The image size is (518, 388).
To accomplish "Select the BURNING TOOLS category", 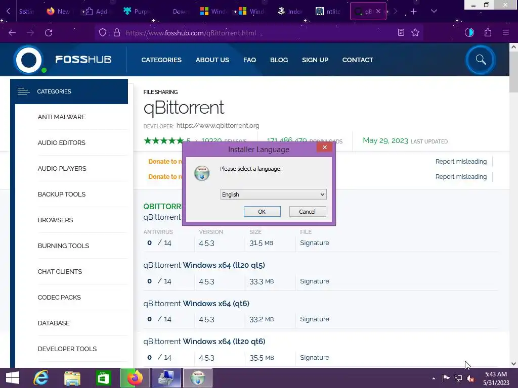I will 63,246.
